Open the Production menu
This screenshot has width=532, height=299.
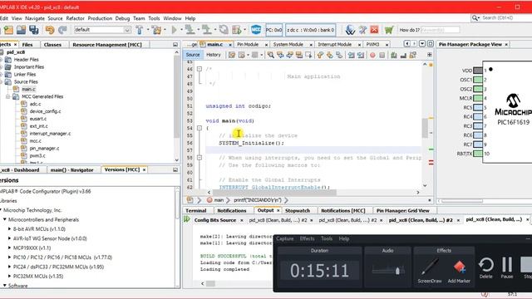tap(100, 18)
